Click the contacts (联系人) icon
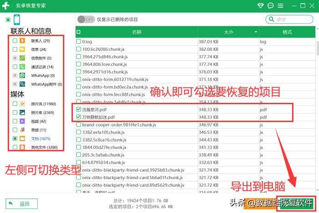This screenshot has height=213, width=319. coord(22,41)
